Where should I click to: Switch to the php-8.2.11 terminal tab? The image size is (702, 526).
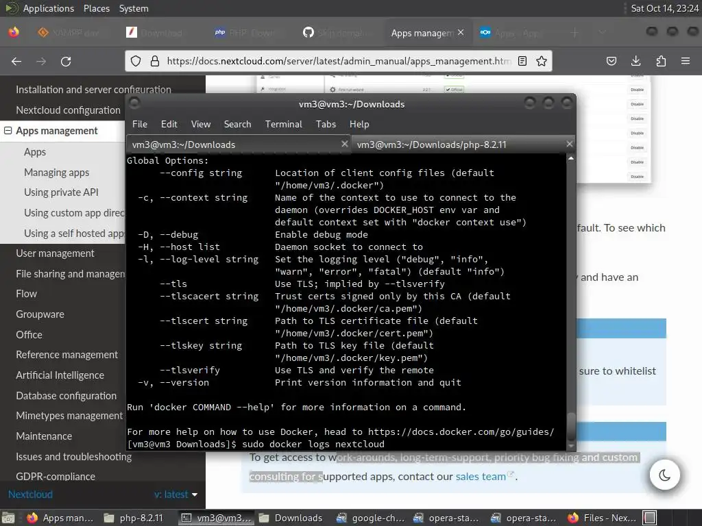(x=463, y=145)
